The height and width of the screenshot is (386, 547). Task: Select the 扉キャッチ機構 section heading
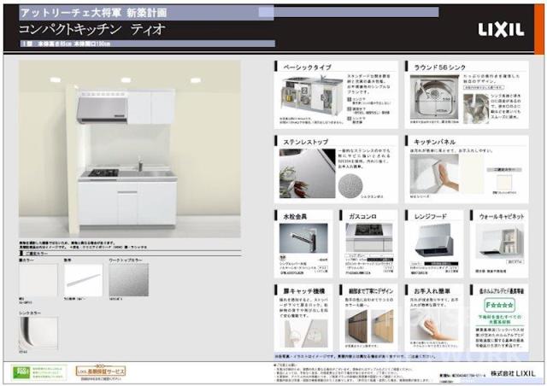304,291
